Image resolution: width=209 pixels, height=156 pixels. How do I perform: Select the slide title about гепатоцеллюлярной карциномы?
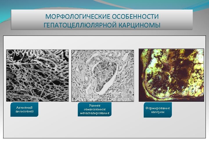(102, 21)
